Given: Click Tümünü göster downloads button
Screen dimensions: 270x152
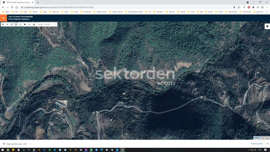Looking at the screenshot, I should [257, 144].
